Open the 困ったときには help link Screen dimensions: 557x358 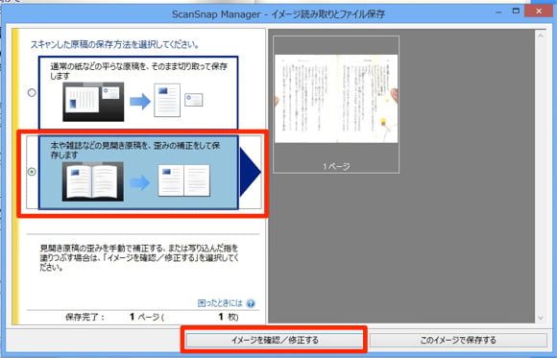[x=220, y=303]
